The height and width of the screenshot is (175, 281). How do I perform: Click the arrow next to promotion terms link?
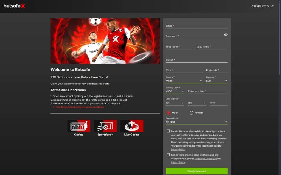(54, 107)
